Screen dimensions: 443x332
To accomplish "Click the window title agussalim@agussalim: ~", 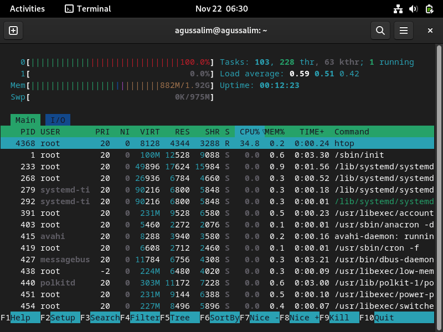I will pos(221,30).
